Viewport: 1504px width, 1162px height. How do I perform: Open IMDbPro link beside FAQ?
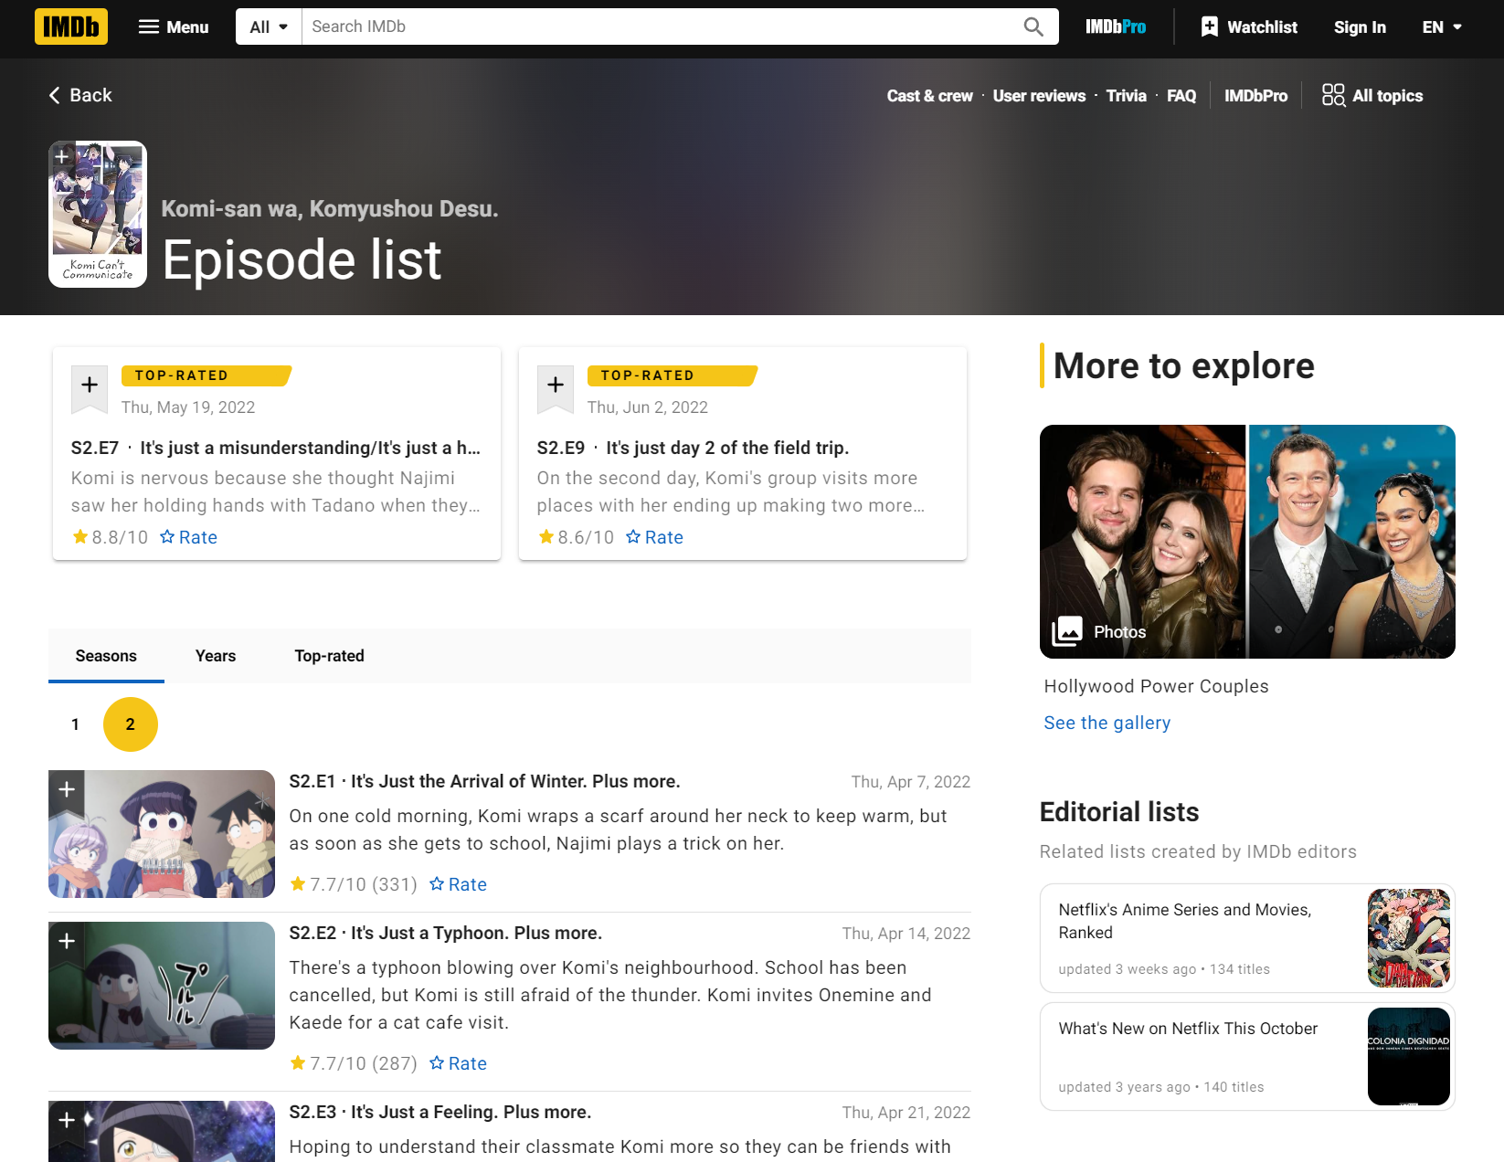coord(1255,96)
